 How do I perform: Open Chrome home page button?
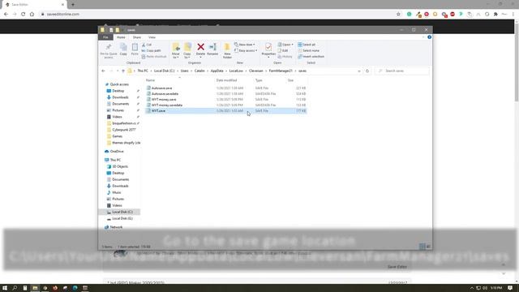[32, 15]
